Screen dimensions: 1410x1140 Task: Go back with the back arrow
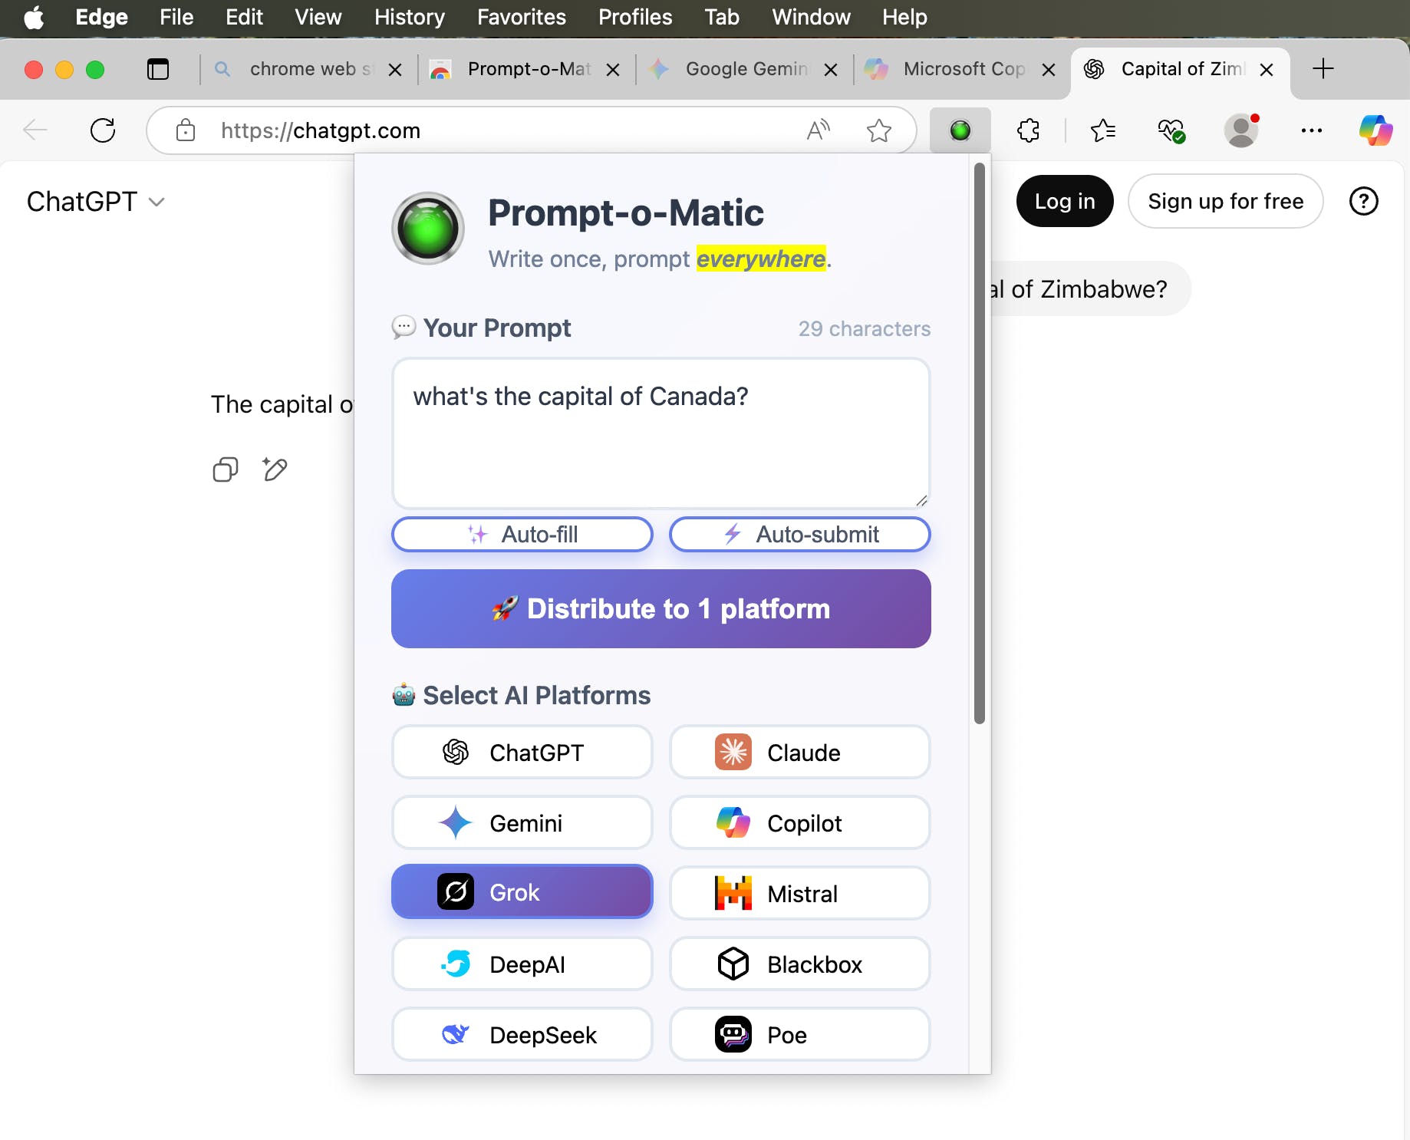(x=35, y=130)
